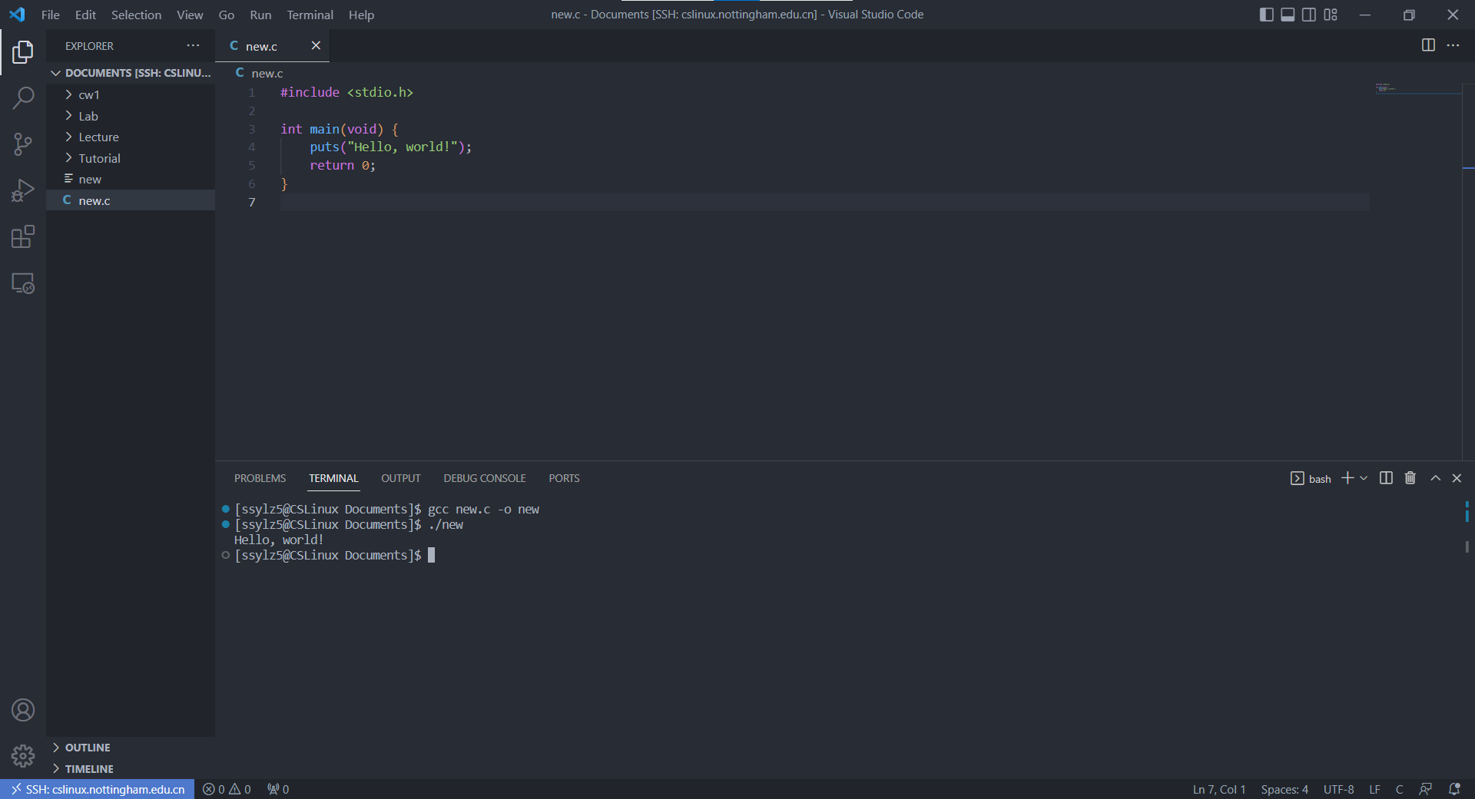Open errors and warnings status item
This screenshot has width=1475, height=799.
point(227,789)
